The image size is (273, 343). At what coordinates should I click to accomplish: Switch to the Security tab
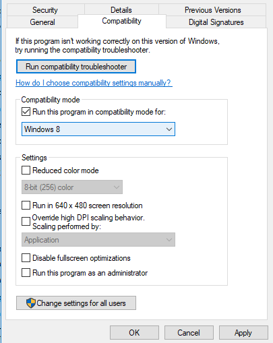46,10
